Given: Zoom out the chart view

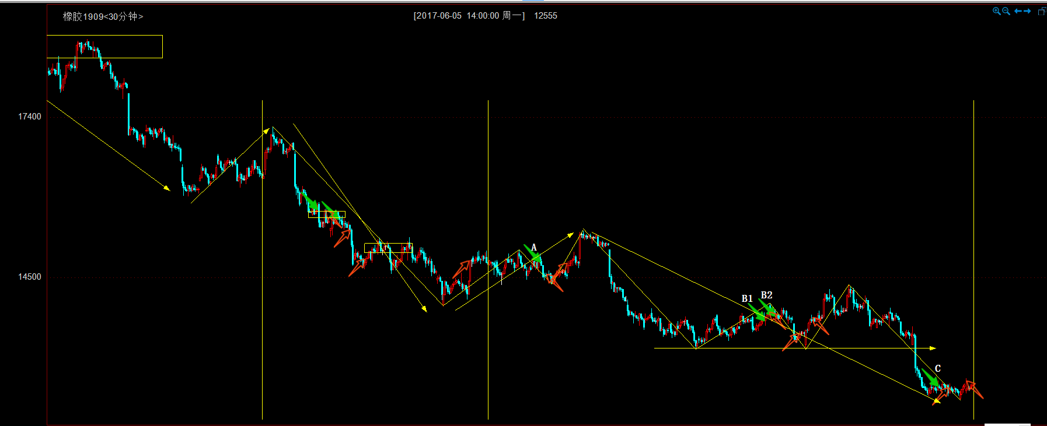Looking at the screenshot, I should click(x=1006, y=11).
